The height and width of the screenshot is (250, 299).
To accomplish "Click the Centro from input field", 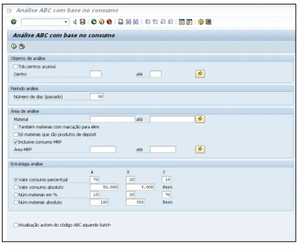I will [x=96, y=74].
